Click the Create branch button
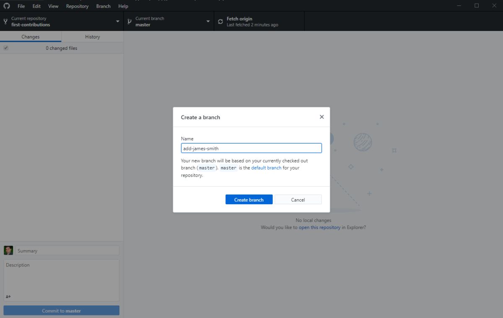Screen dimensions: 503x318 pyautogui.click(x=249, y=200)
